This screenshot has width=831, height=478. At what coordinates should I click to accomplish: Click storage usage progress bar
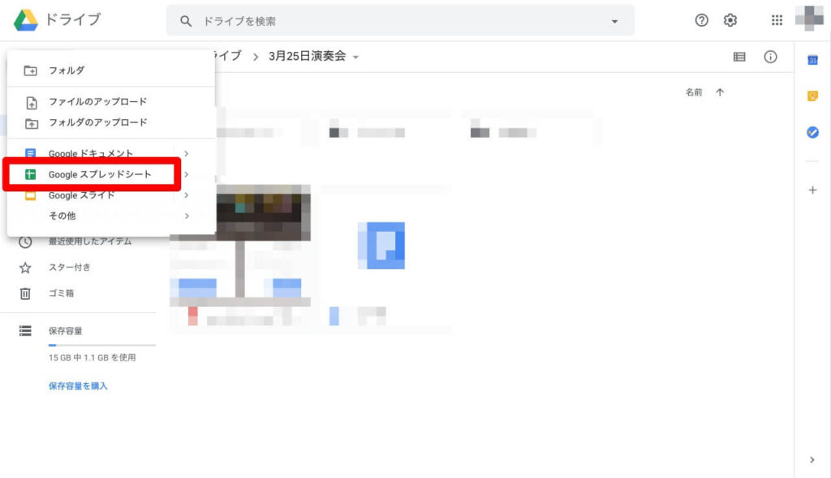coord(101,345)
